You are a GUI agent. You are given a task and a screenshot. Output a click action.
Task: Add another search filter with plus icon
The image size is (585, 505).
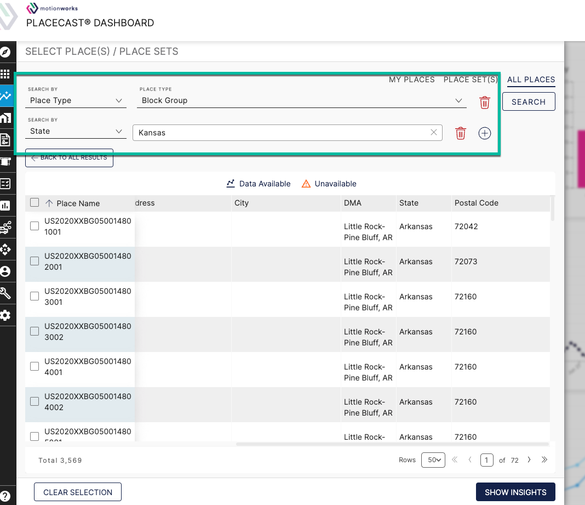click(485, 133)
